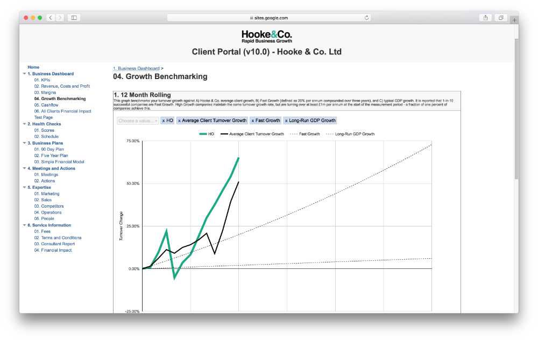Show all tabs overview icon

pyautogui.click(x=501, y=18)
